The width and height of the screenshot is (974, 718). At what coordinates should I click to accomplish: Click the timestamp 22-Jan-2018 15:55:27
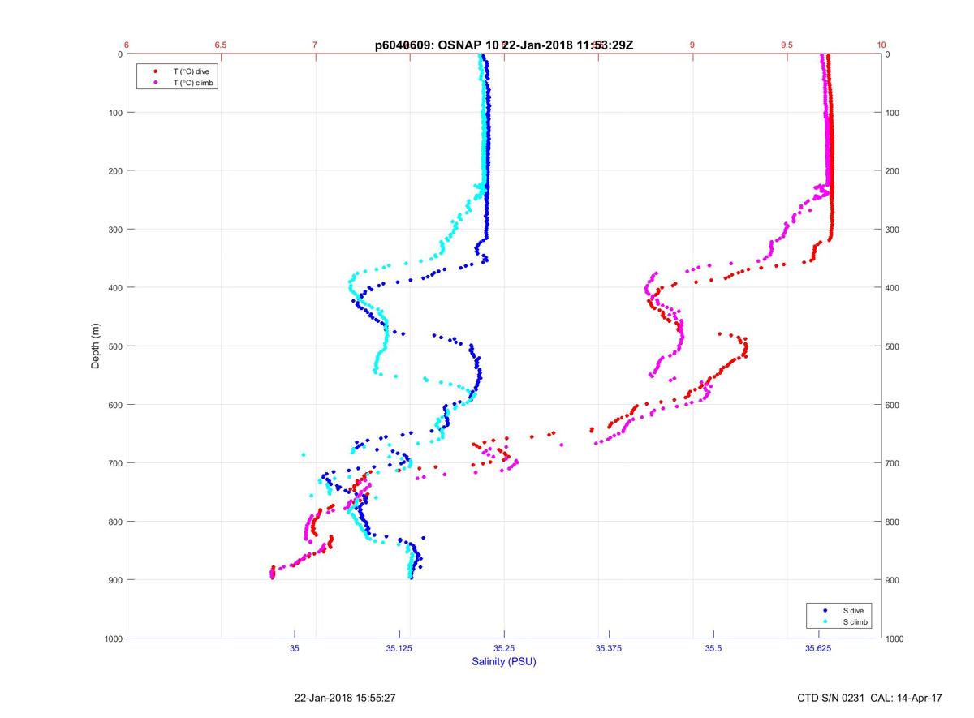click(345, 698)
